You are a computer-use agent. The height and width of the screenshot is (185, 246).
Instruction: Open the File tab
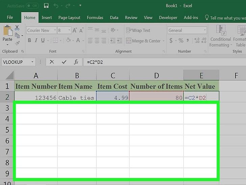tap(10, 17)
